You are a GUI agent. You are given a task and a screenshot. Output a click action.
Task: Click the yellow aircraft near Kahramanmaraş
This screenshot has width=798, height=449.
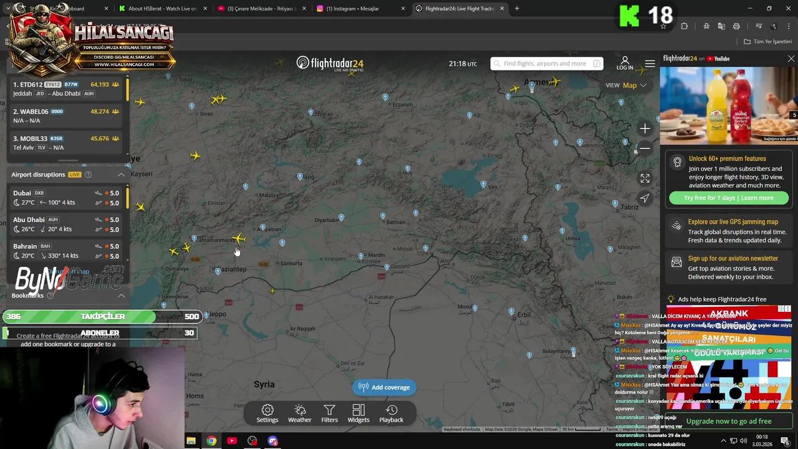239,238
